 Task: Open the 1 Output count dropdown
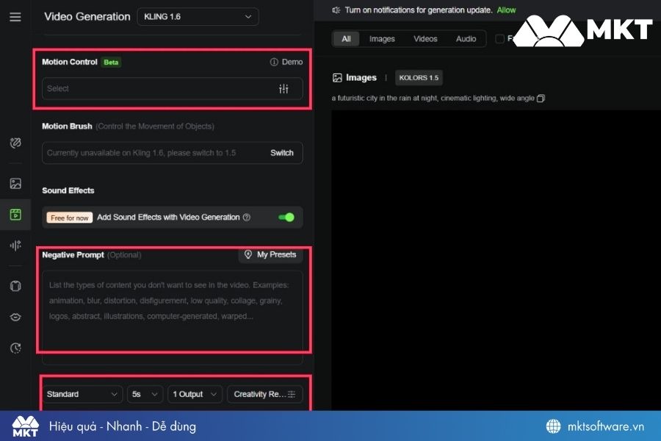click(x=195, y=395)
